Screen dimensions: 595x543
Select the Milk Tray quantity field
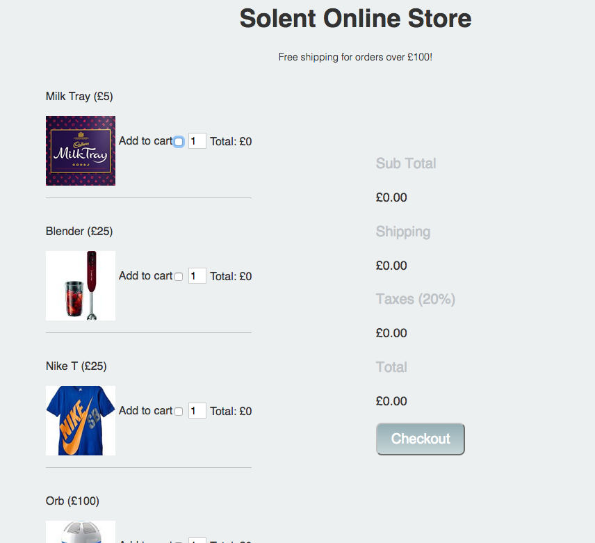pos(197,141)
